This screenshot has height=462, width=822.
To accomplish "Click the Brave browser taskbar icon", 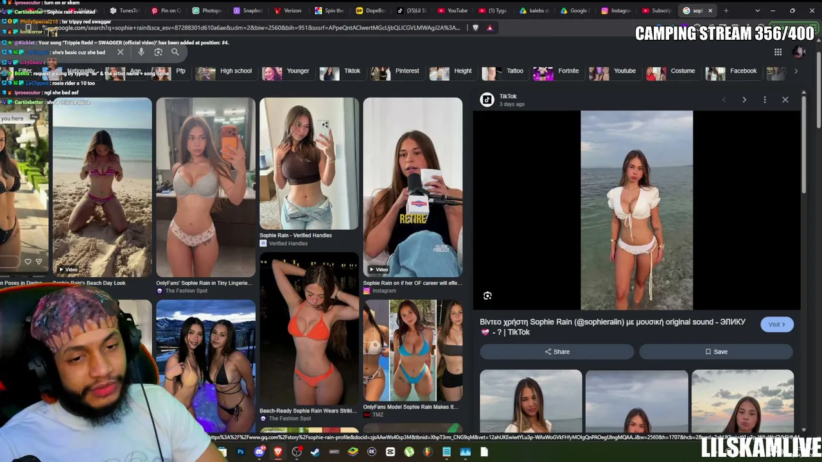I will (x=278, y=452).
